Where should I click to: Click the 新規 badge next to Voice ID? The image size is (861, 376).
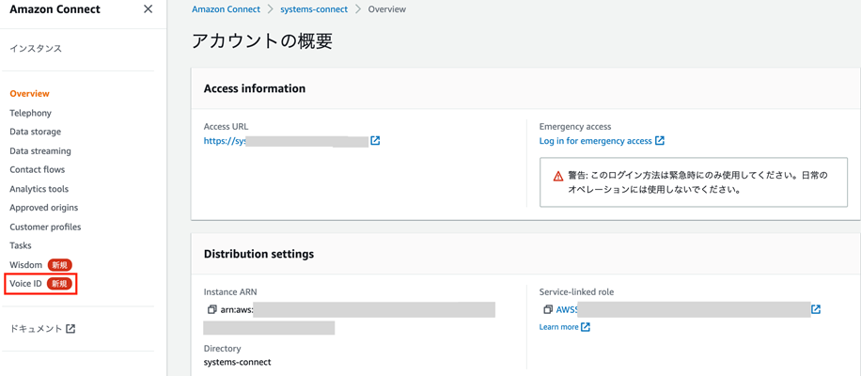[x=60, y=284]
